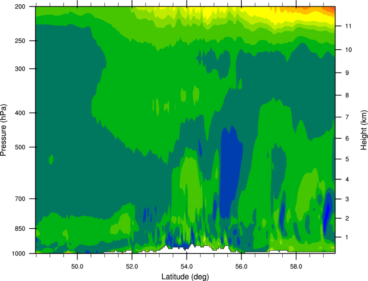Pick the 1 km height label
Screen dimensions: 368x281
point(347,237)
